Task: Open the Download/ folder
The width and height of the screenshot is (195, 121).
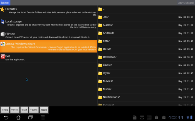Action: (x=146, y=57)
